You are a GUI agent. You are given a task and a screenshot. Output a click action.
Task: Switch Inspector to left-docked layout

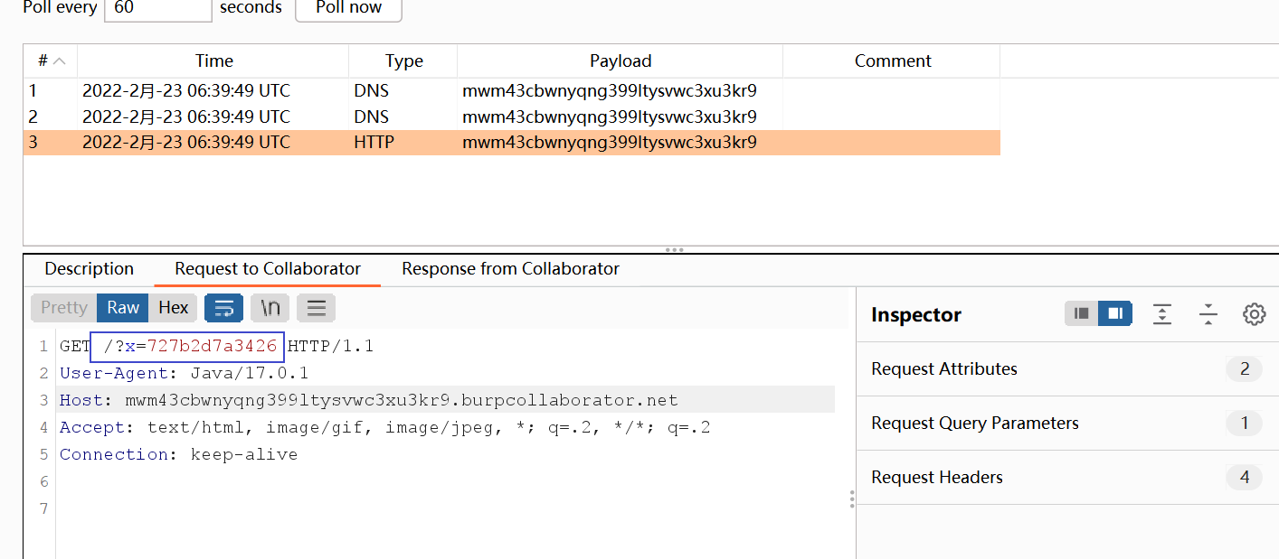pyautogui.click(x=1082, y=314)
